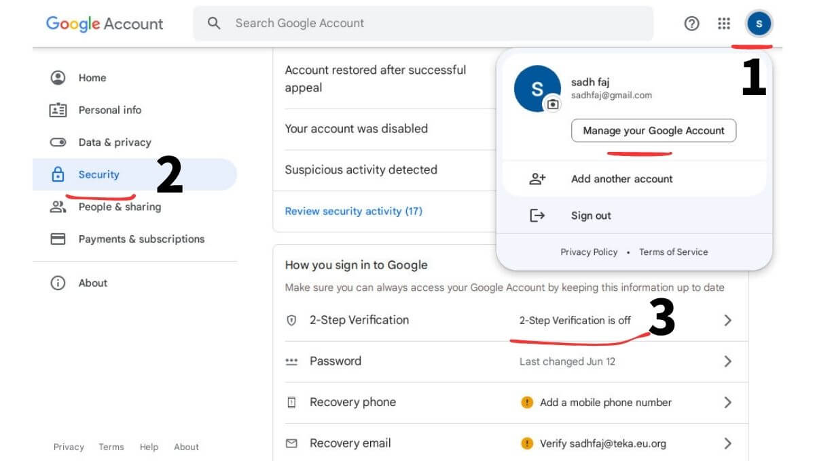Image resolution: width=815 pixels, height=461 pixels.
Task: Open Data & privacy in sidebar
Action: point(114,142)
